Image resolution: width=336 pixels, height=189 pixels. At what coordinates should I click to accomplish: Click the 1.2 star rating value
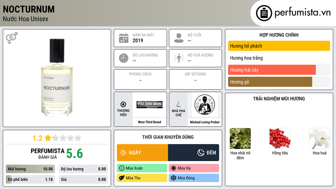click(x=37, y=138)
